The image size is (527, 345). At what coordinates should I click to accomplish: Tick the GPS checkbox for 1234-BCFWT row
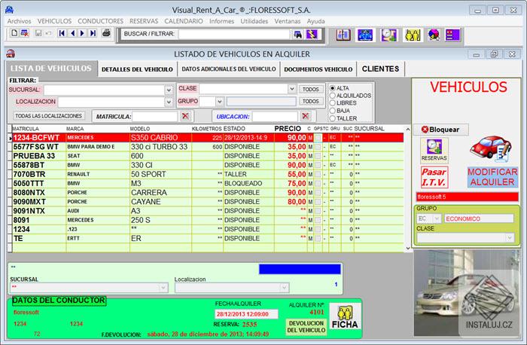click(318, 138)
